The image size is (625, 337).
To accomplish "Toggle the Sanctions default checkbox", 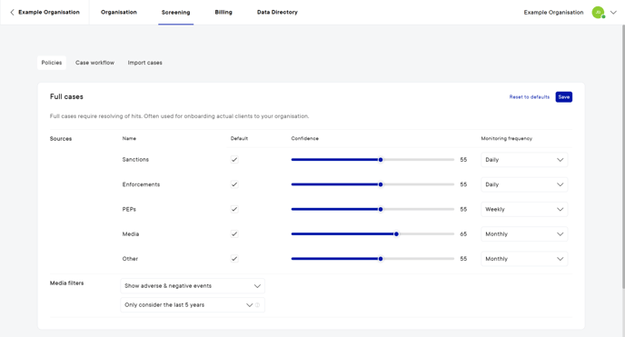I will coord(234,160).
